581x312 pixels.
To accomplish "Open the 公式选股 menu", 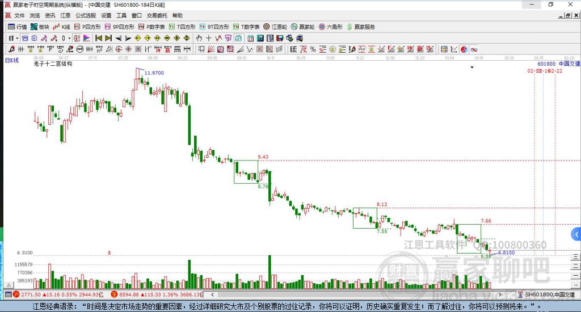I will pyautogui.click(x=86, y=15).
